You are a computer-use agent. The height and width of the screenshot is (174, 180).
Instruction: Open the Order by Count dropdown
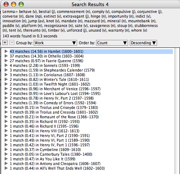112,43
